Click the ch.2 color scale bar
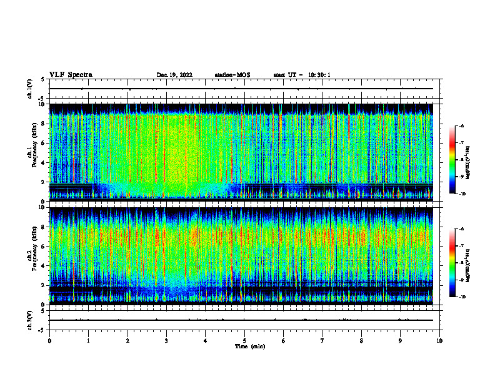Screen dimensions: 495x382 pos(452,263)
